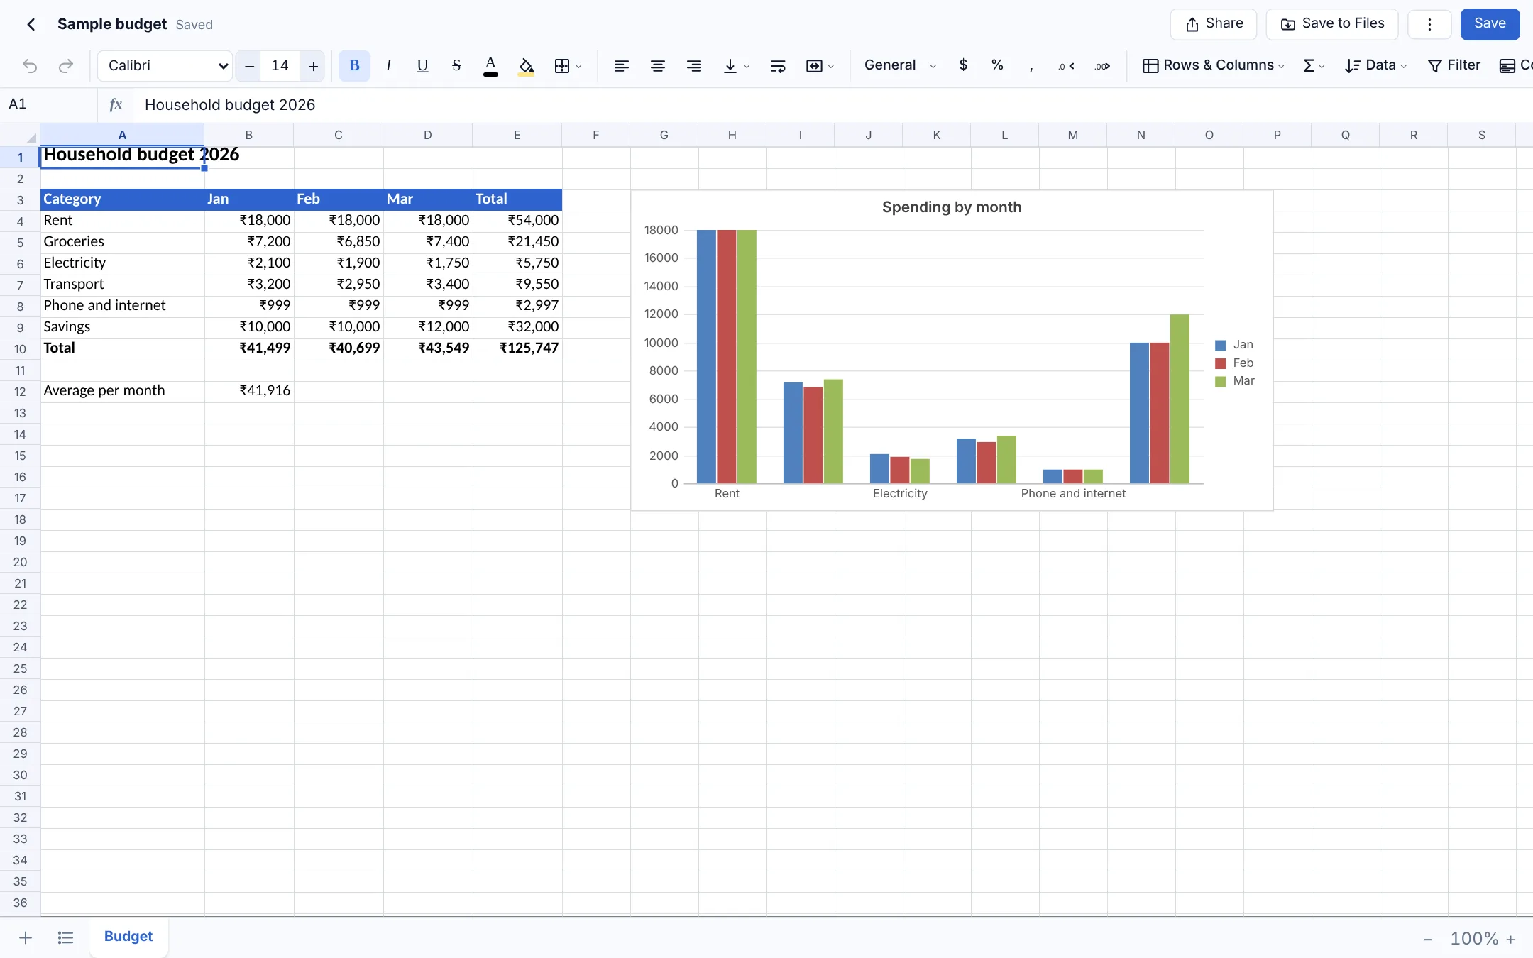Click the Share button

click(1214, 24)
